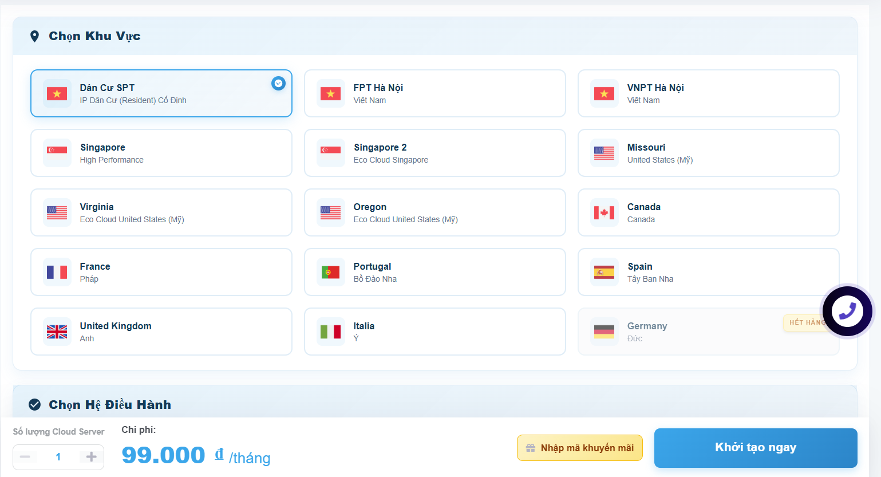
Task: Click the Nhập mã khuyến mãi button
Action: [580, 448]
